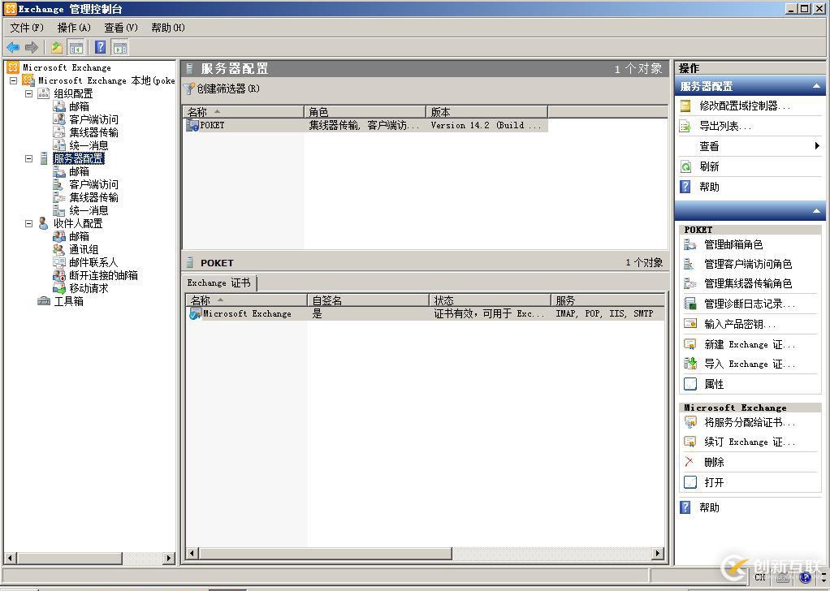This screenshot has height=591, width=830.
Task: Switch to the Exchange 证书 tab
Action: (219, 283)
